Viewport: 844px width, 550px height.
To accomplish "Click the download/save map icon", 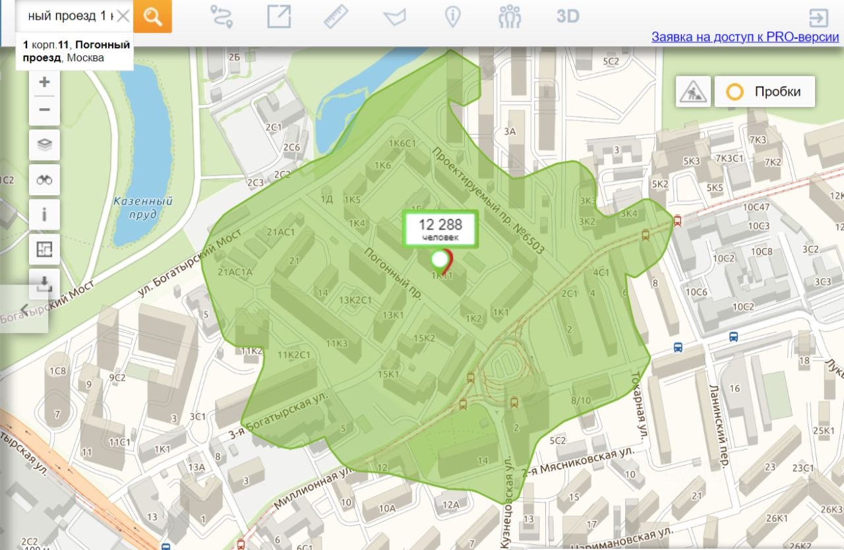I will tap(45, 284).
